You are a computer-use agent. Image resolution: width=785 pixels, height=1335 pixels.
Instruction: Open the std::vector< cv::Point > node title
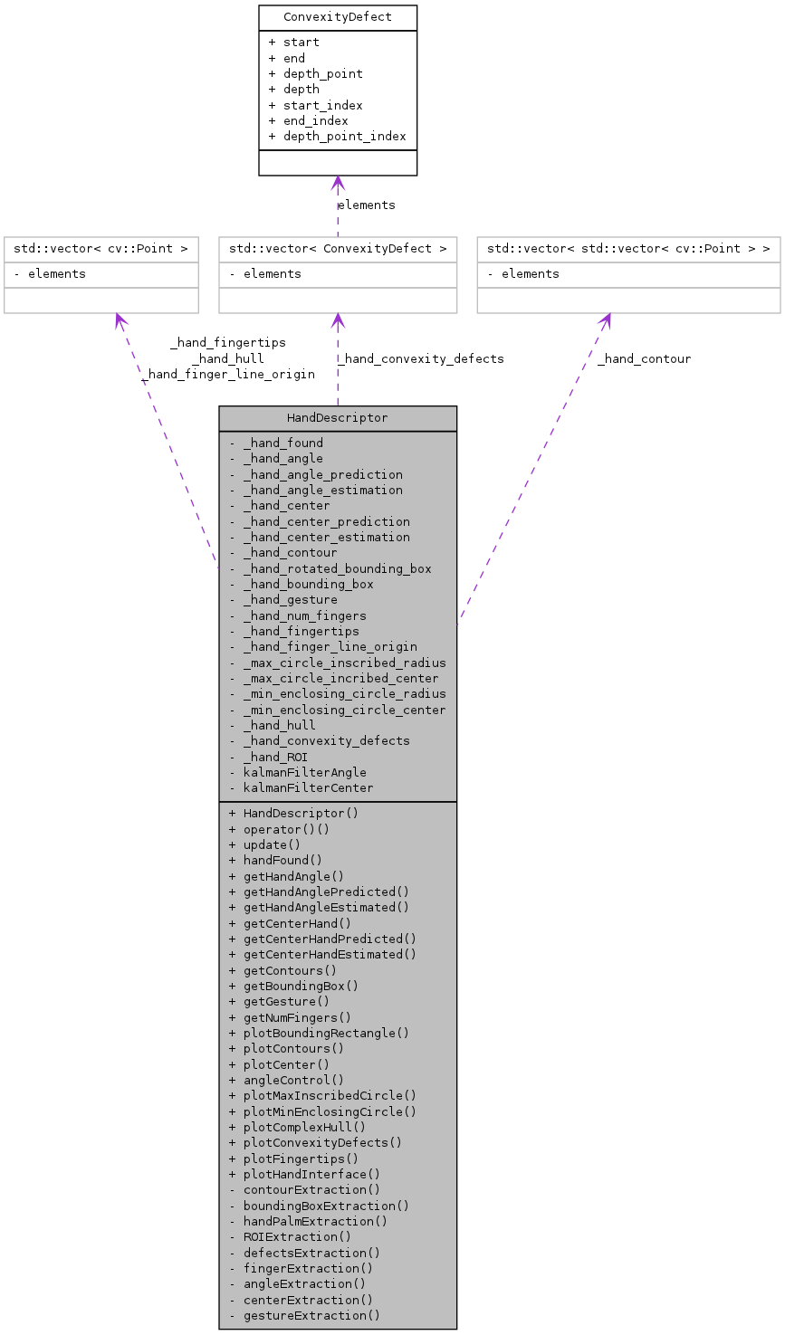pos(101,248)
